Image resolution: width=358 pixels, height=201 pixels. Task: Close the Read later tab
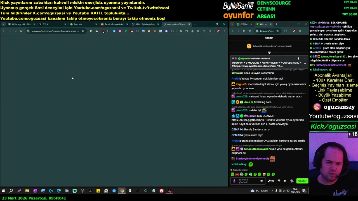[96, 24]
